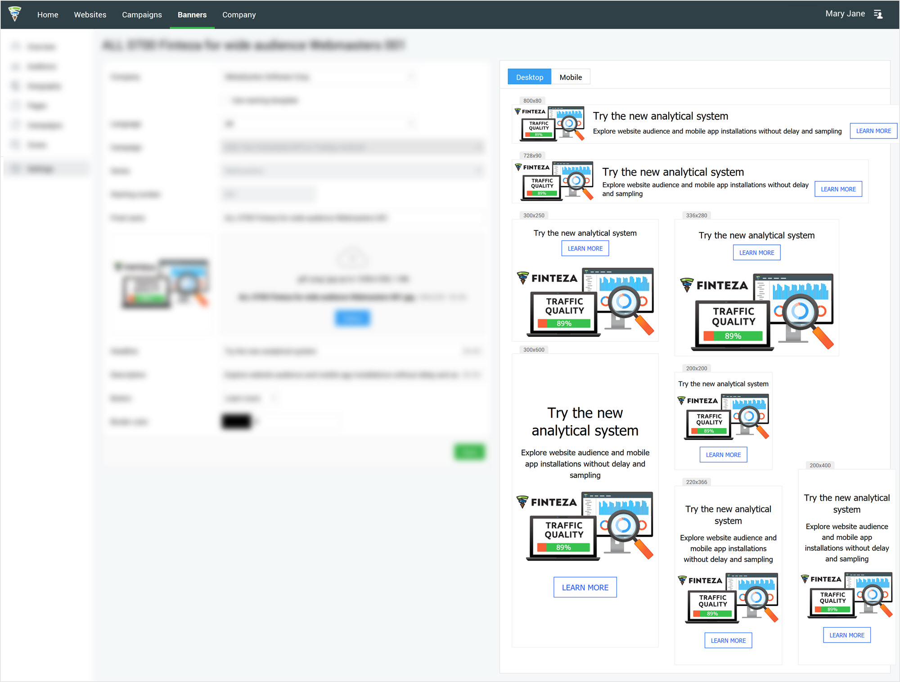Click LEARN MORE button on 300x600 banner
Image resolution: width=900 pixels, height=682 pixels.
[x=585, y=587]
